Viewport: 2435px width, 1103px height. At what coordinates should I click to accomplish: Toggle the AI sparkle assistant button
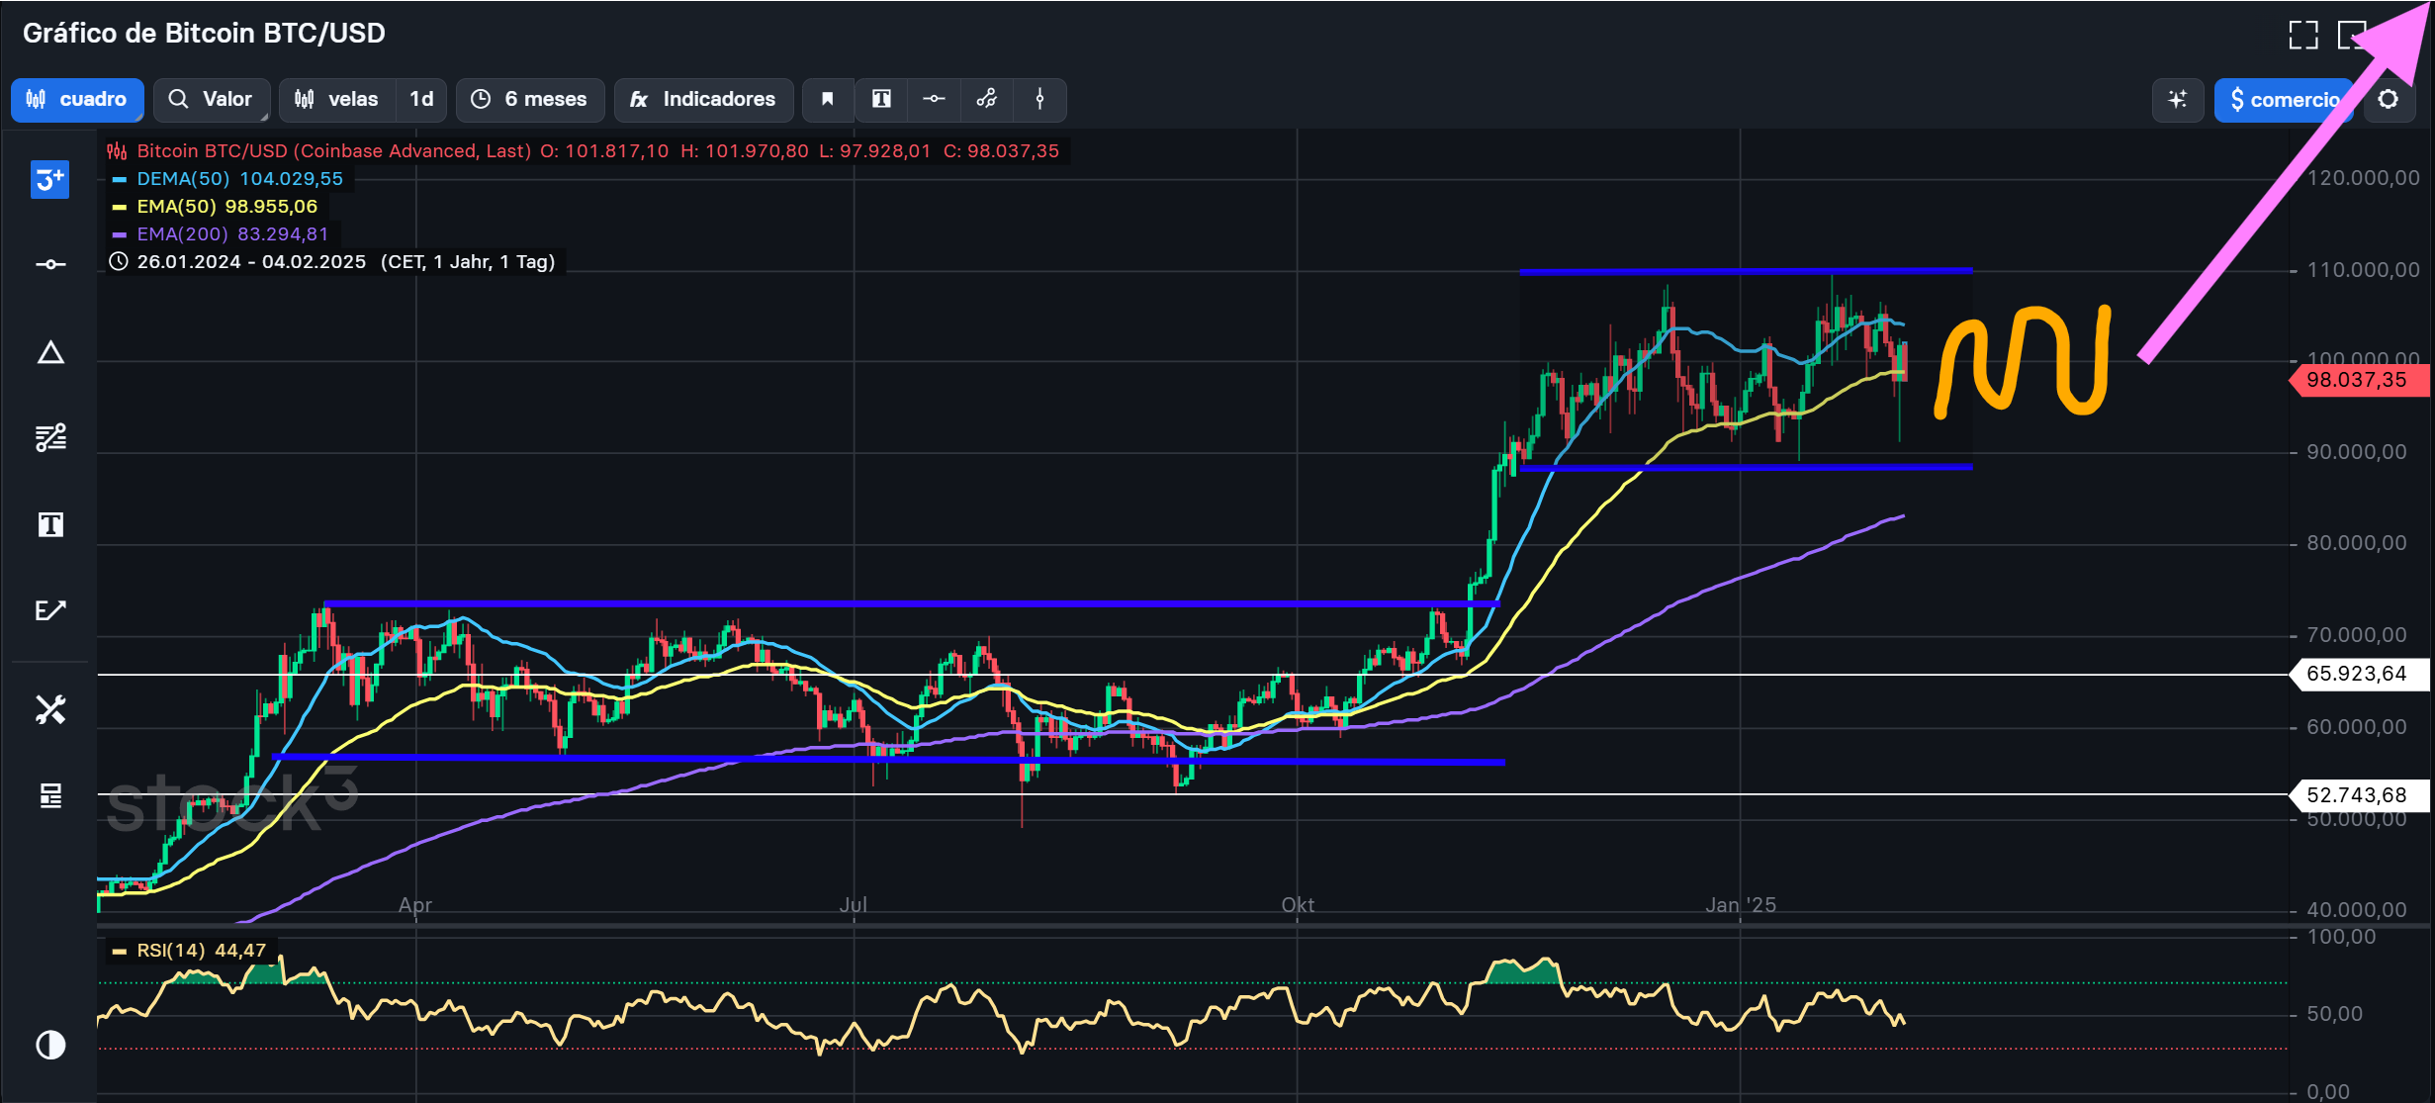coord(2177,100)
